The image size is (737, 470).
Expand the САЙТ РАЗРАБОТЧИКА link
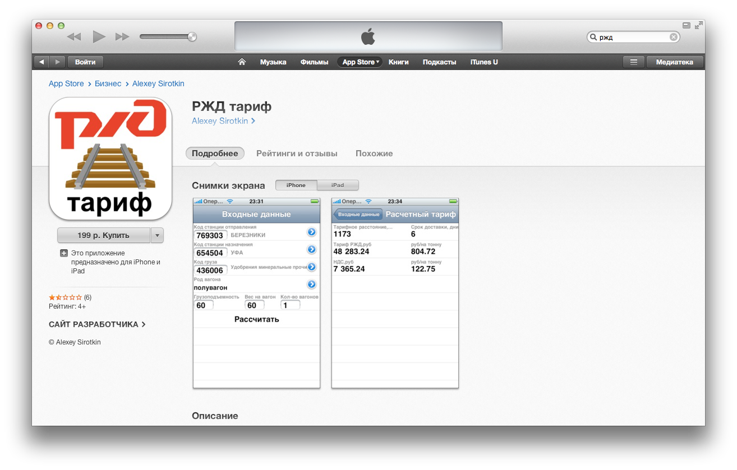coord(97,324)
